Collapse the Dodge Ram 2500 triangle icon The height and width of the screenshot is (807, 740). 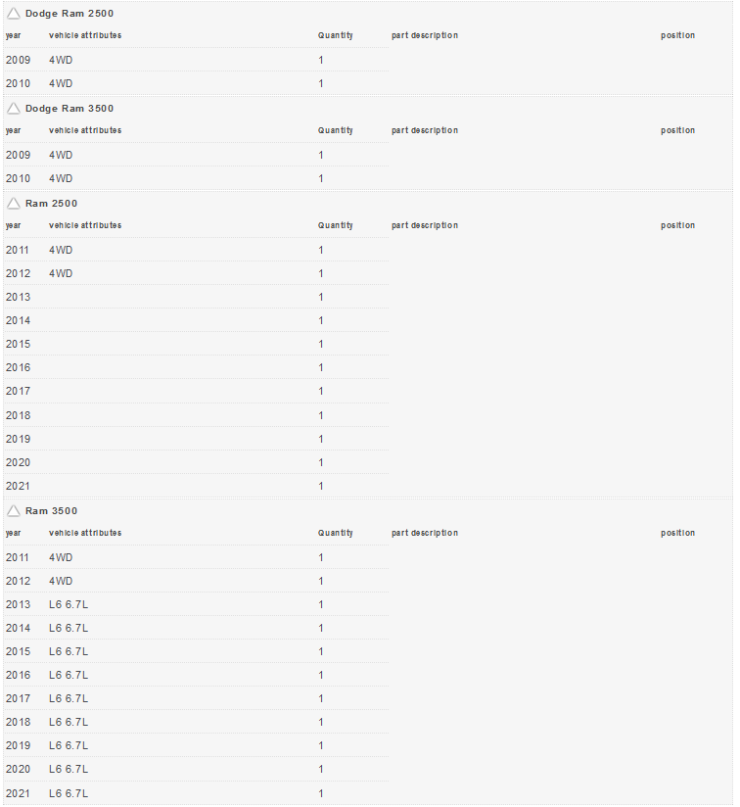coord(14,14)
